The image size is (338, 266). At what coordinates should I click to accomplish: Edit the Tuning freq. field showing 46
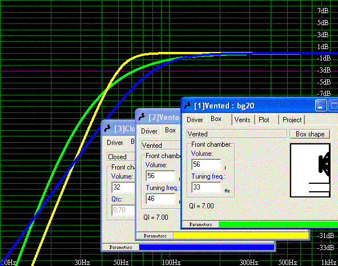point(160,199)
